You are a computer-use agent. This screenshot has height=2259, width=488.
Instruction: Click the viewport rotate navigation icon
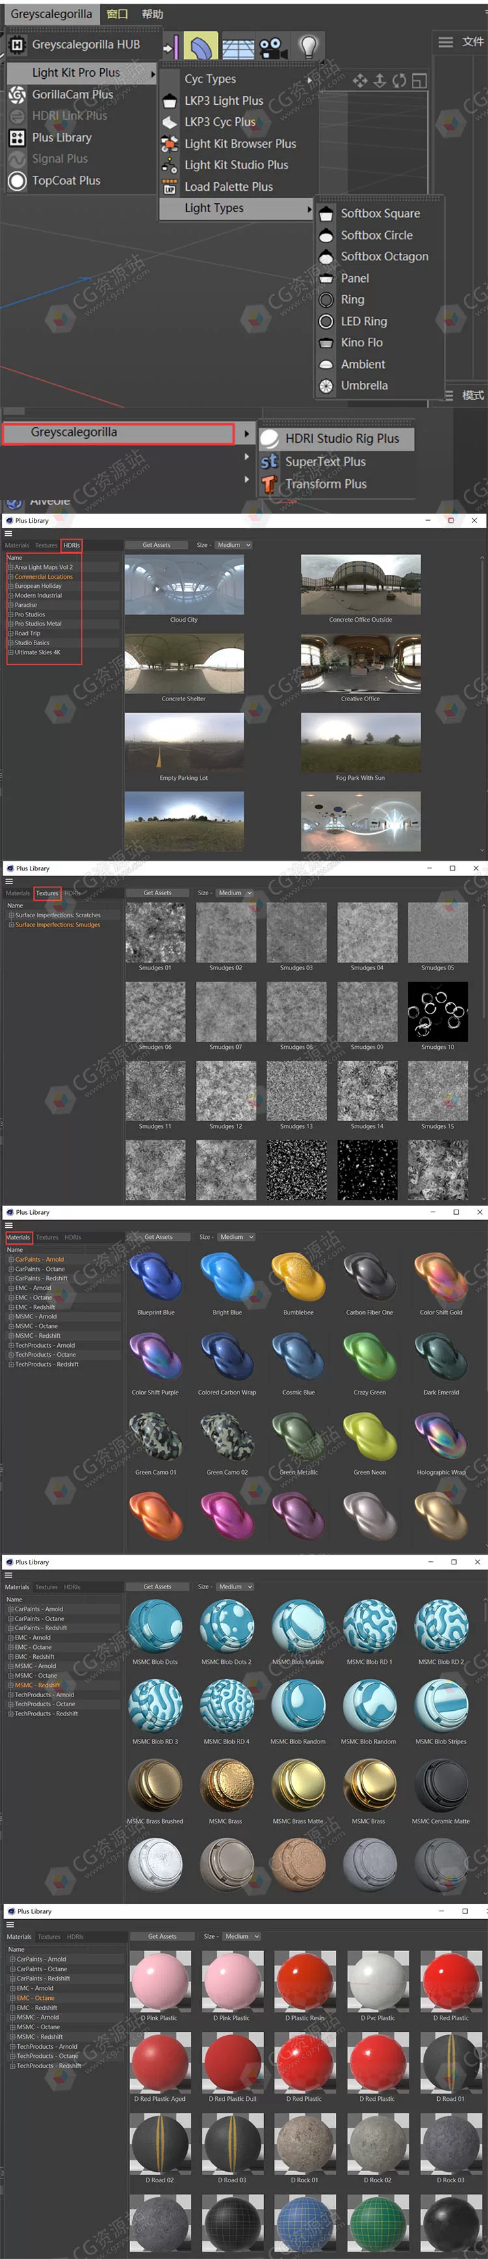coord(400,81)
